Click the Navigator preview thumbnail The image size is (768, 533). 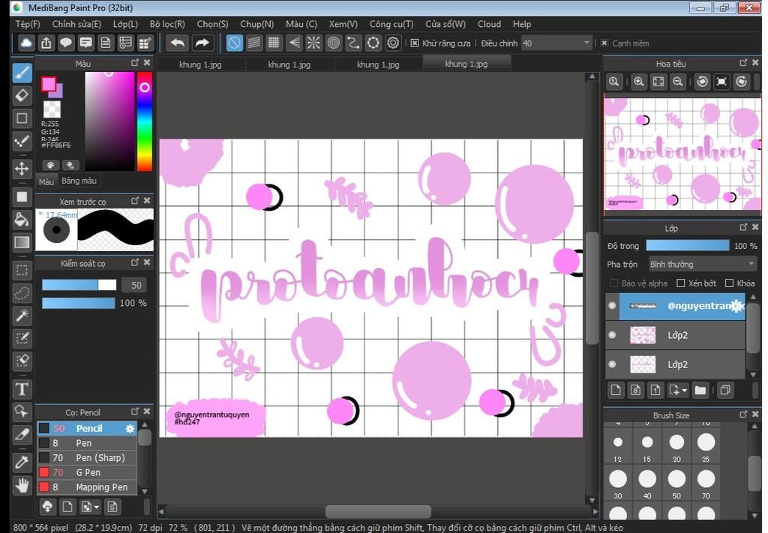point(682,154)
